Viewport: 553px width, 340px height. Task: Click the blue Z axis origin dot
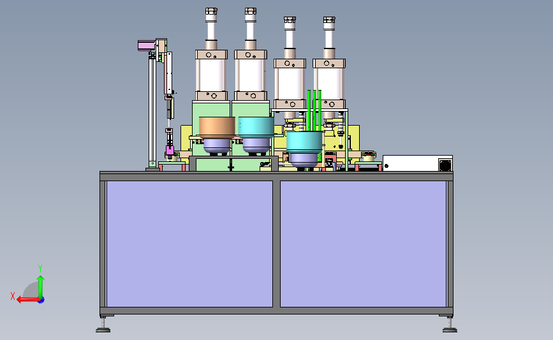(x=41, y=300)
